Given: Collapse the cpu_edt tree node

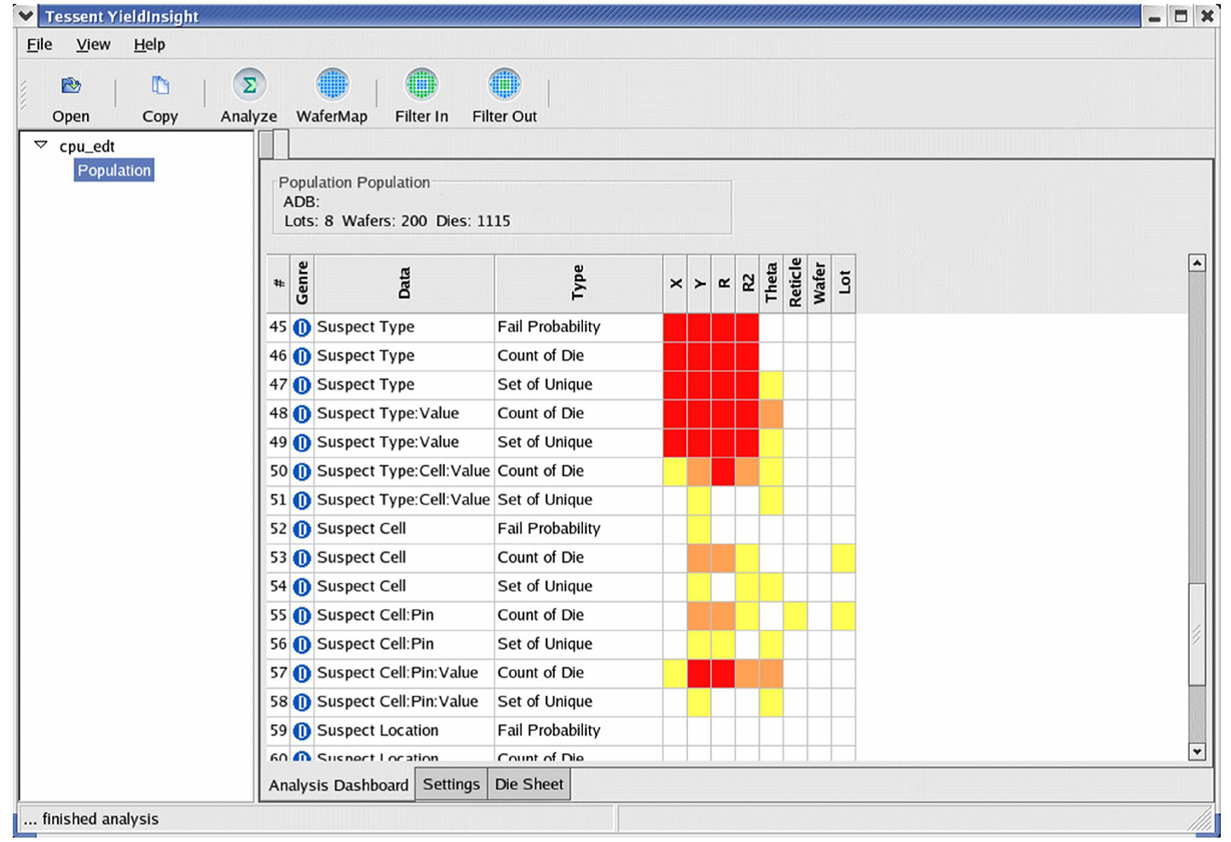Looking at the screenshot, I should (40, 145).
